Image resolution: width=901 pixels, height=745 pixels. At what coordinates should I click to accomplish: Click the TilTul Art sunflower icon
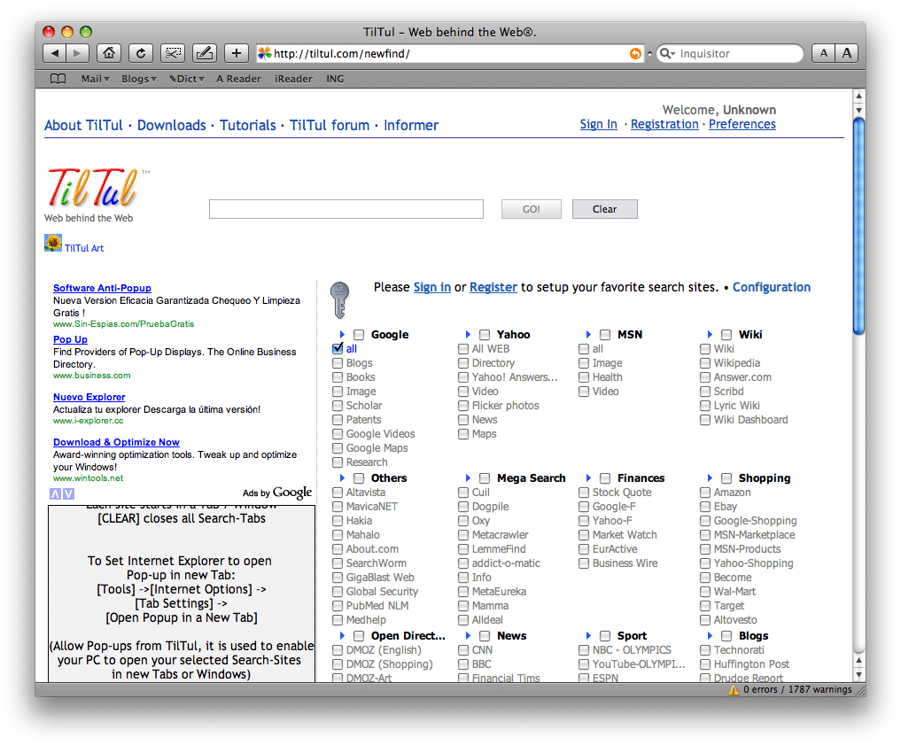(53, 243)
